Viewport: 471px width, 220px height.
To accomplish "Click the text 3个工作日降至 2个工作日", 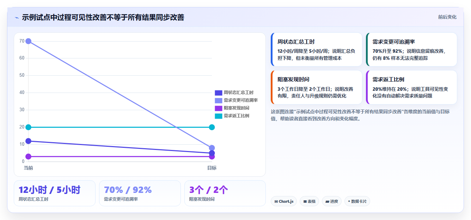I will point(305,89).
